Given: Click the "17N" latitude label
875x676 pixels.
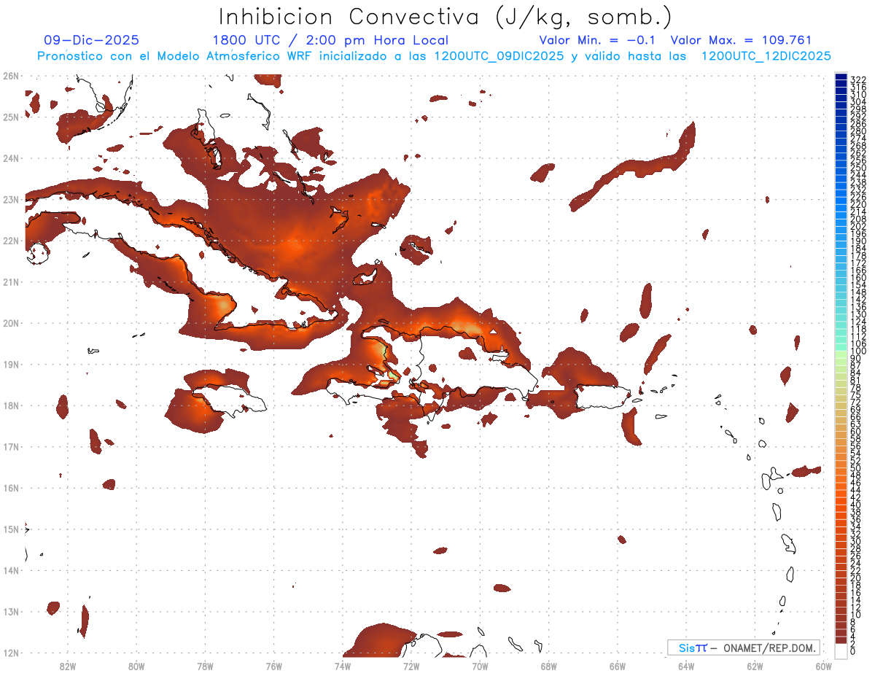Looking at the screenshot, I should (11, 446).
